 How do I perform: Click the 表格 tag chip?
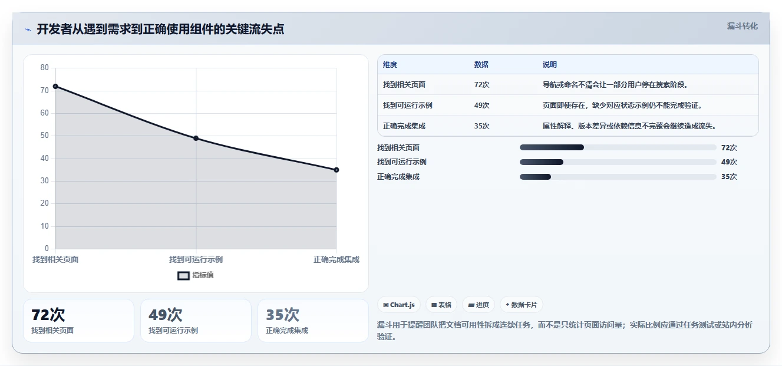tap(441, 305)
